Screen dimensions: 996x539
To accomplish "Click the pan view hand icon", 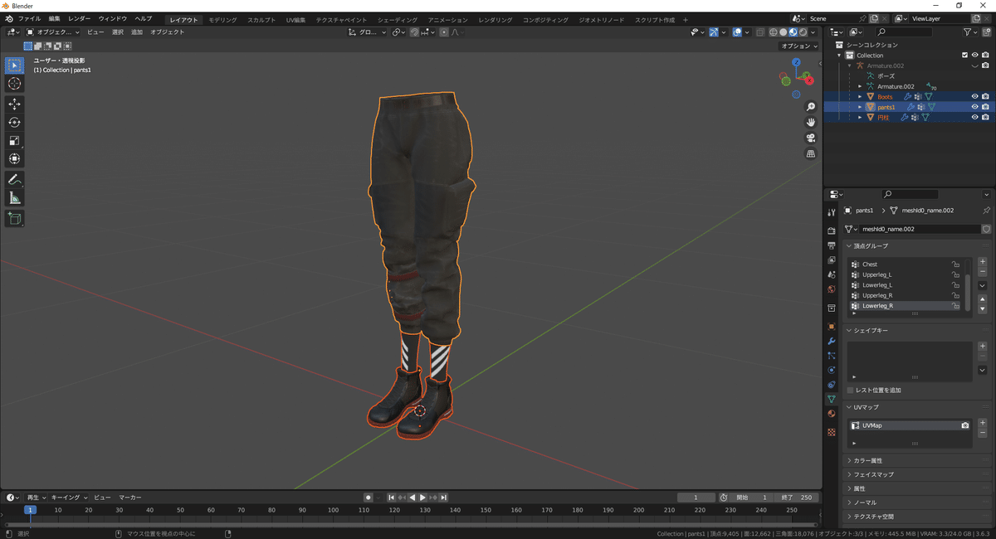I will pyautogui.click(x=811, y=123).
